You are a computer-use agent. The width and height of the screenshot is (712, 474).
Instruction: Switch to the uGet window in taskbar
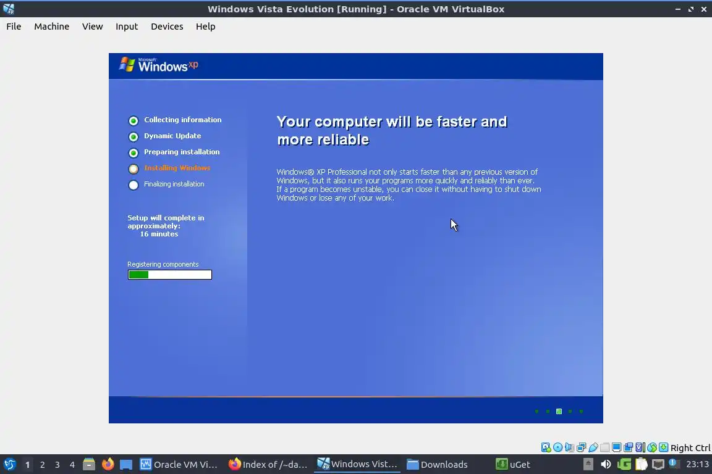pos(512,465)
